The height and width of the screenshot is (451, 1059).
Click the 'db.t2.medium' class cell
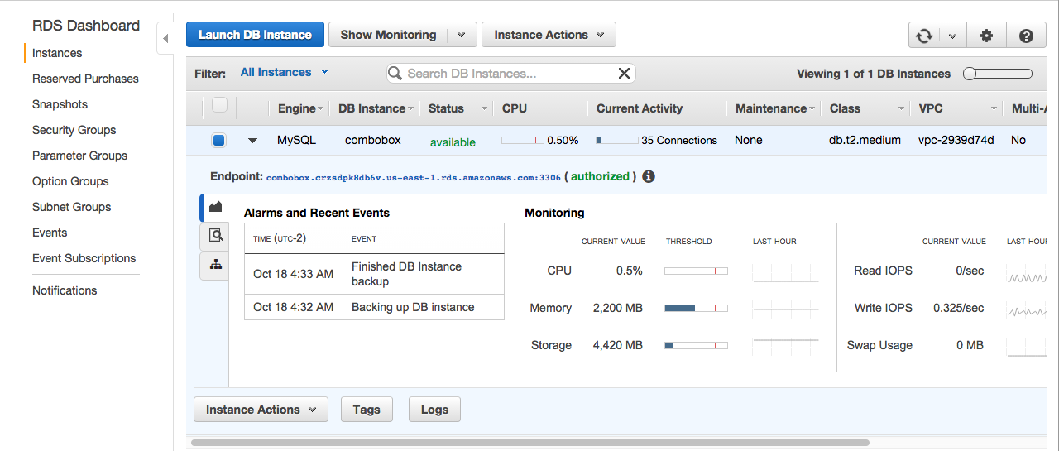pos(865,140)
